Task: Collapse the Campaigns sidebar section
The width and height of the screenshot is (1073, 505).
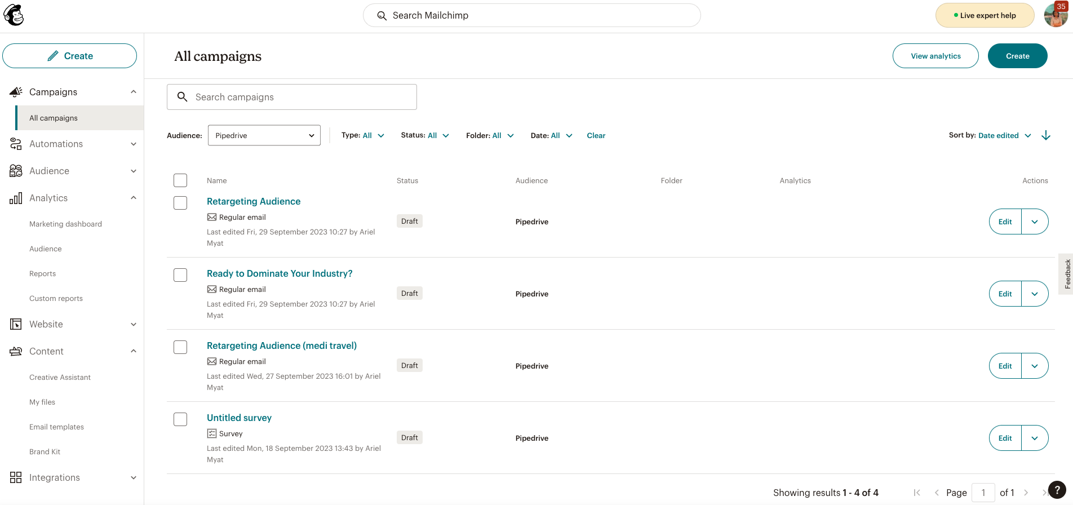Action: pos(134,92)
